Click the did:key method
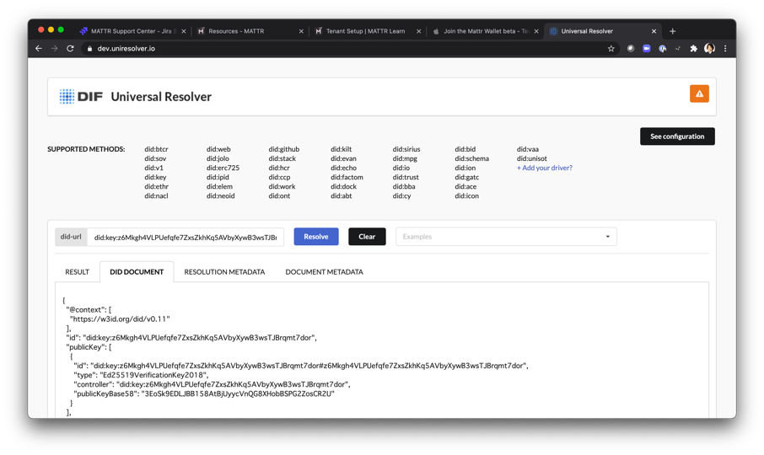 pos(155,177)
